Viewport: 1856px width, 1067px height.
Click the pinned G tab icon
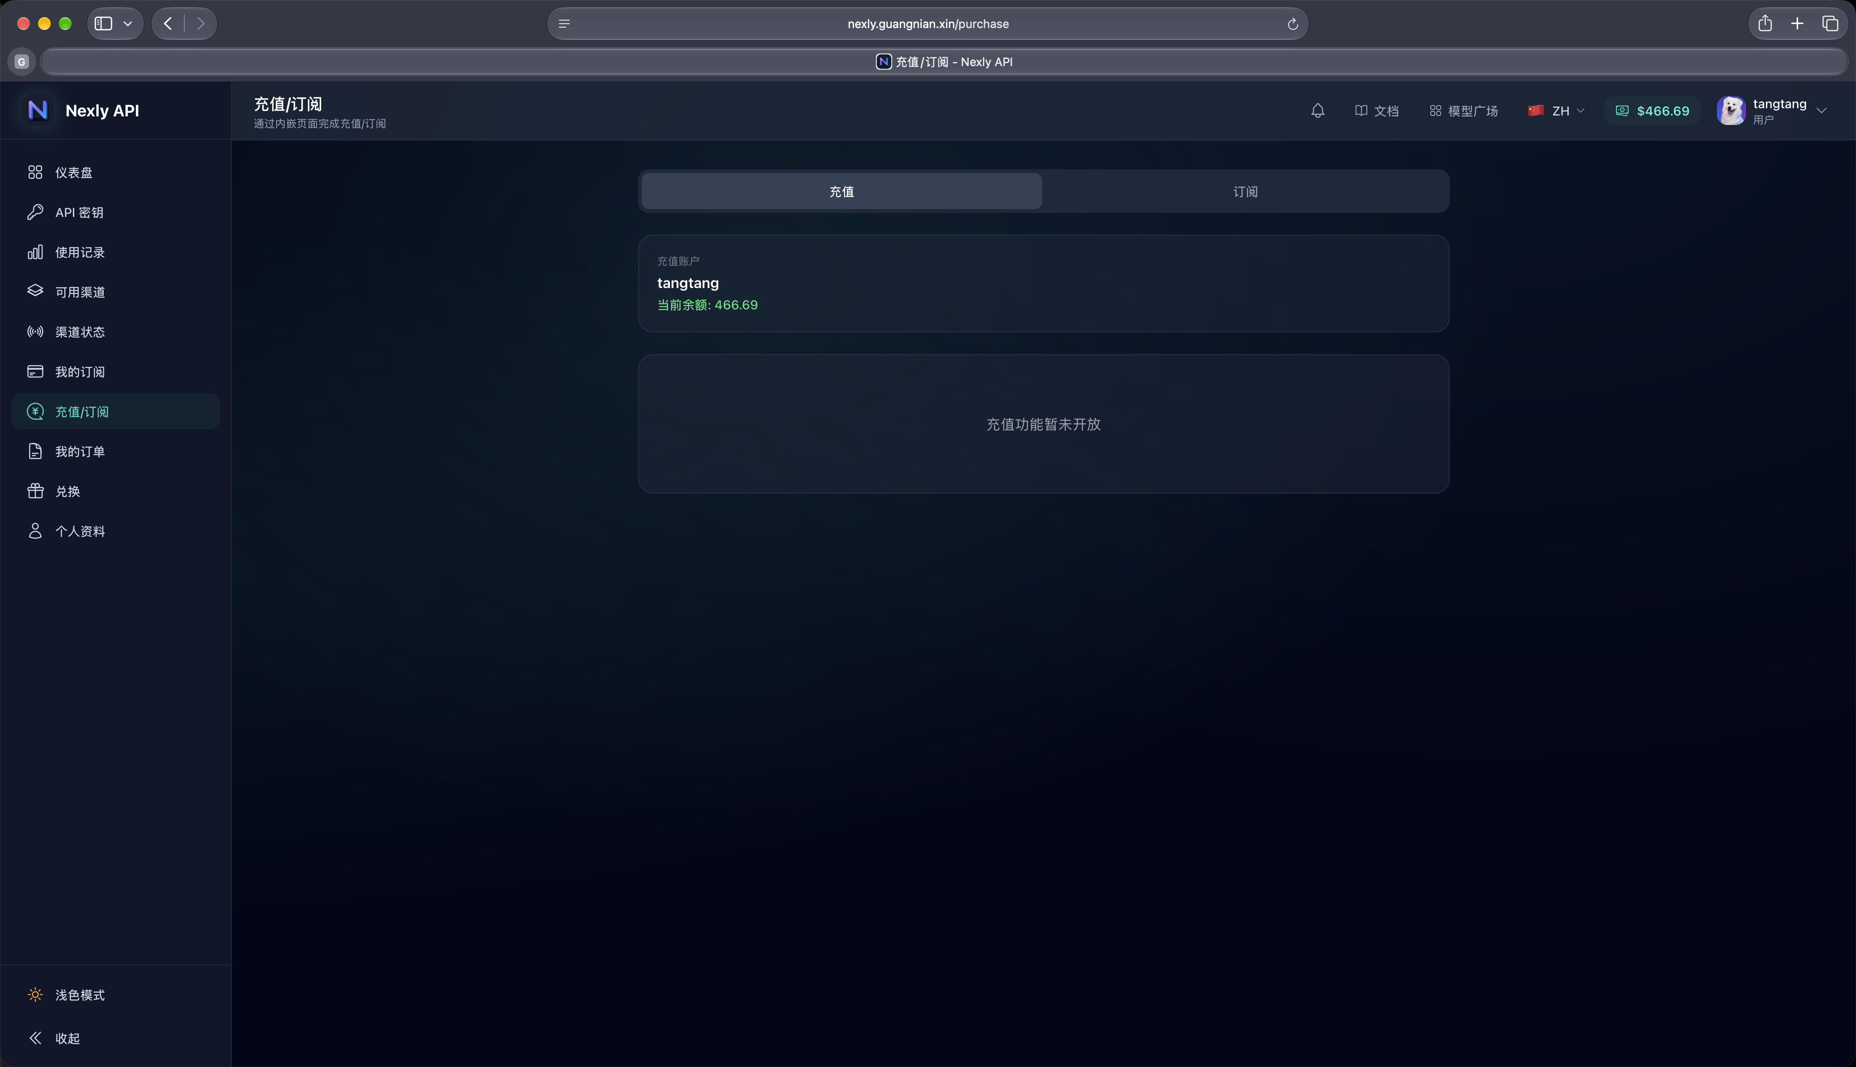[21, 62]
